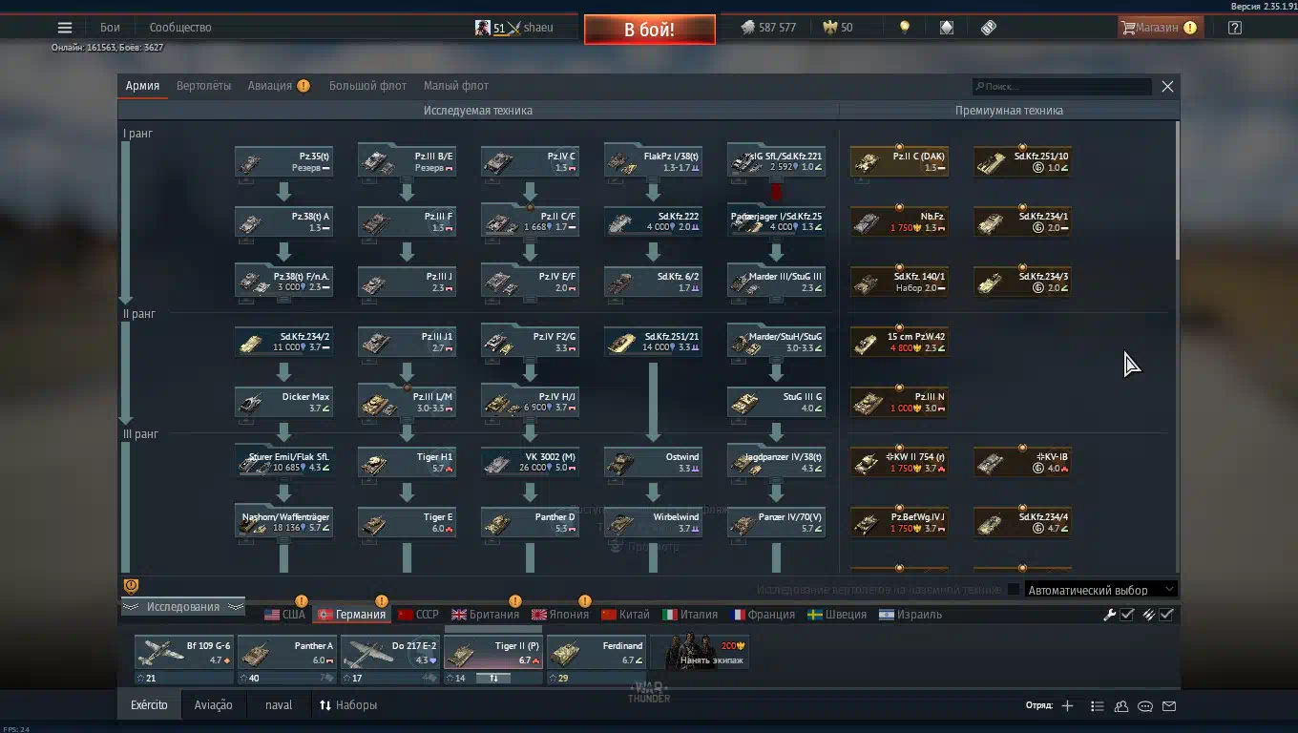The height and width of the screenshot is (733, 1298).
Task: Select premium KV-IB tank
Action: pos(1022,463)
